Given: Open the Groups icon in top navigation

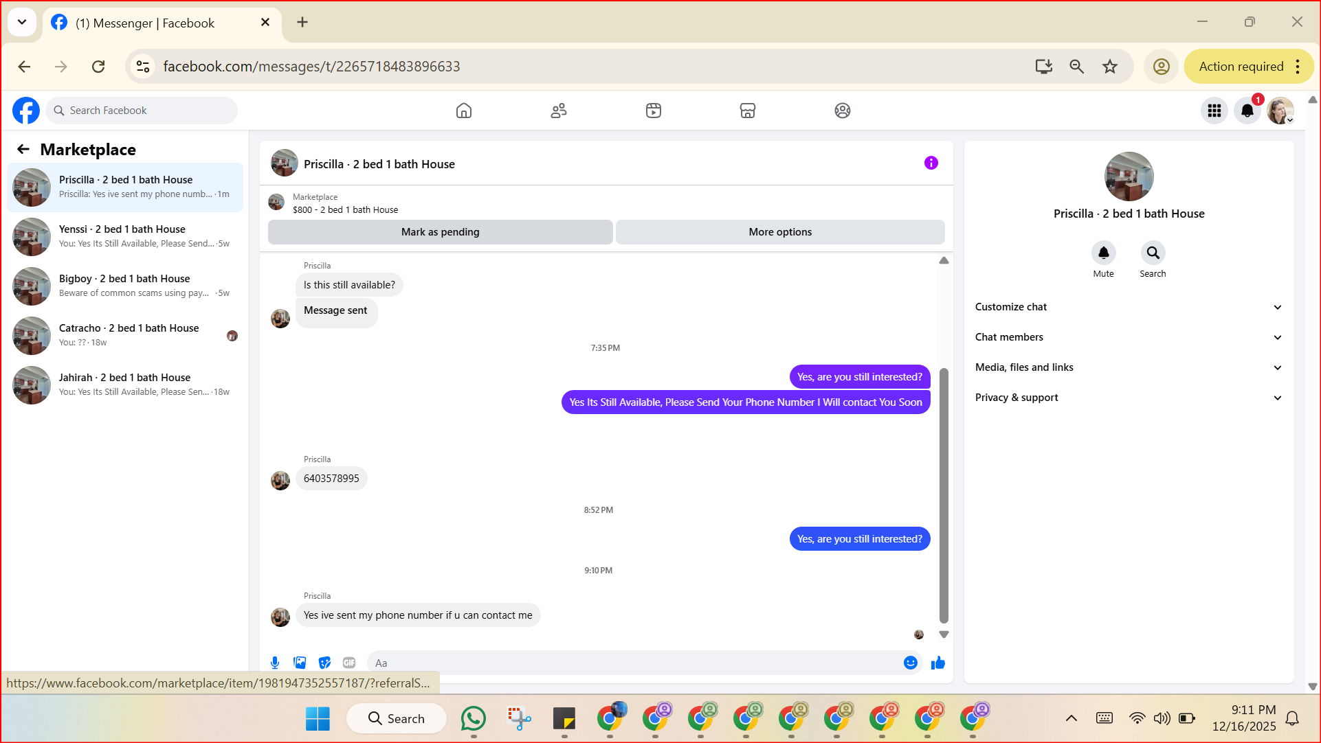Looking at the screenshot, I should (x=843, y=111).
